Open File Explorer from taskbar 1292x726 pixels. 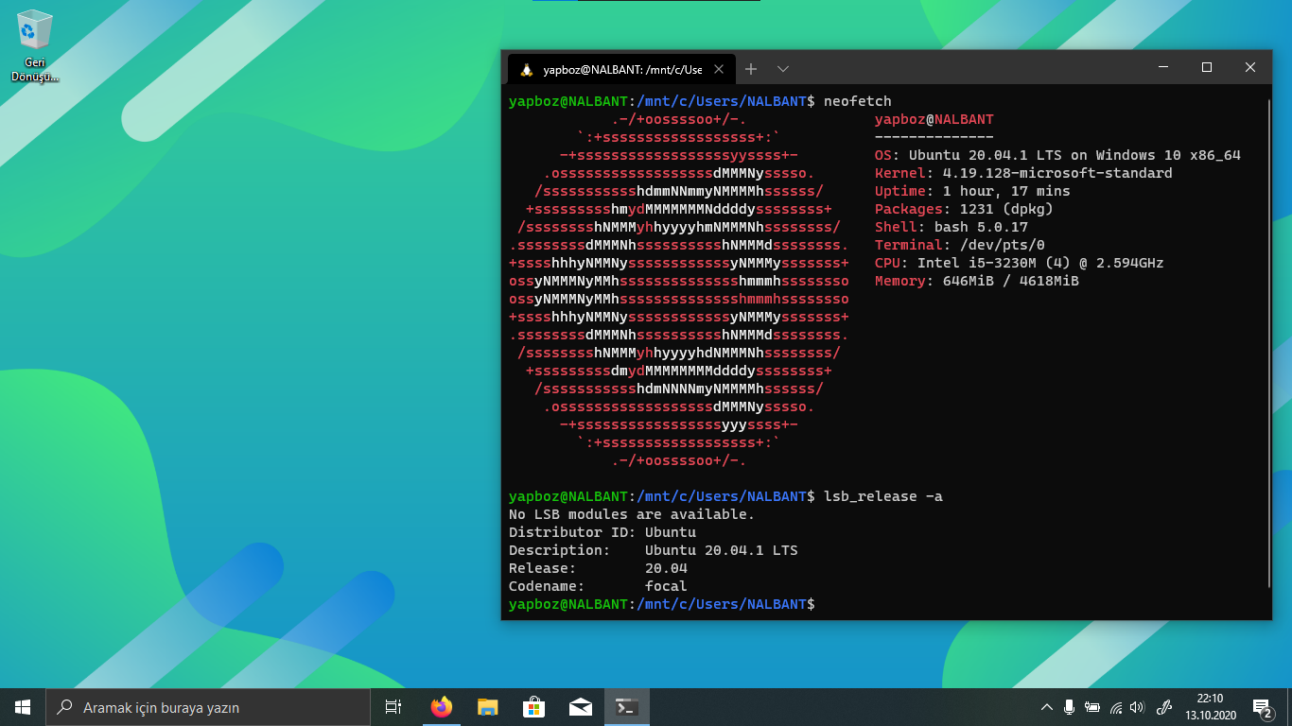[487, 707]
